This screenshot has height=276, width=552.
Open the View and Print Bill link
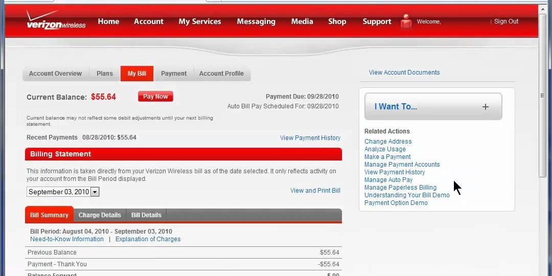tap(315, 191)
